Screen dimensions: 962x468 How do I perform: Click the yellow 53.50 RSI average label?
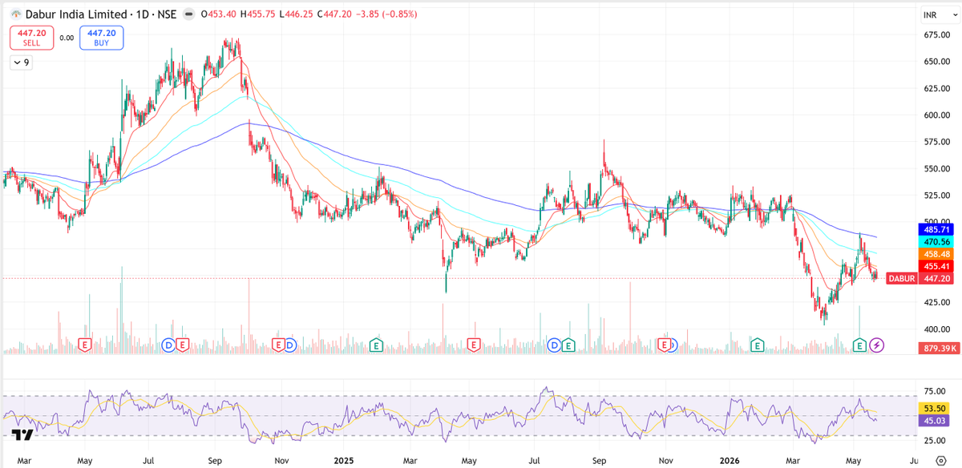(x=936, y=408)
